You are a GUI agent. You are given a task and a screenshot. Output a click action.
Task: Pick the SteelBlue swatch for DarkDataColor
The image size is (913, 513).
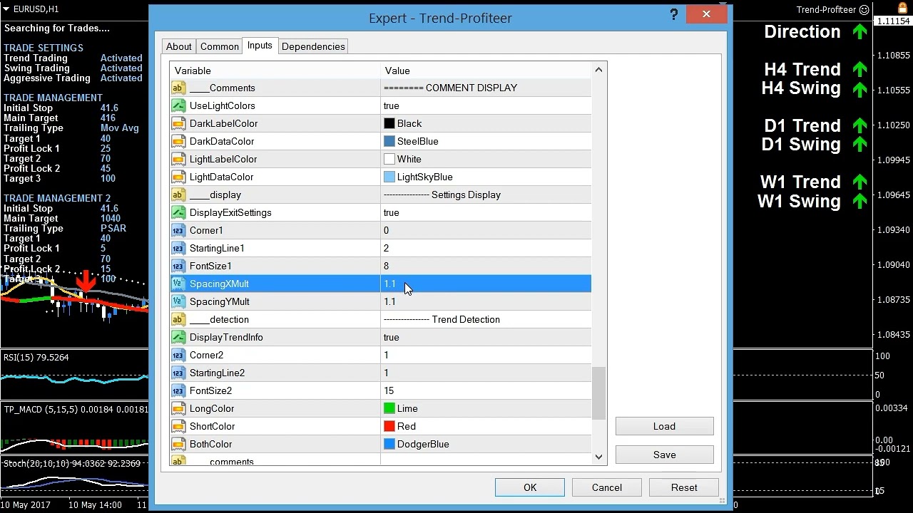coord(389,141)
